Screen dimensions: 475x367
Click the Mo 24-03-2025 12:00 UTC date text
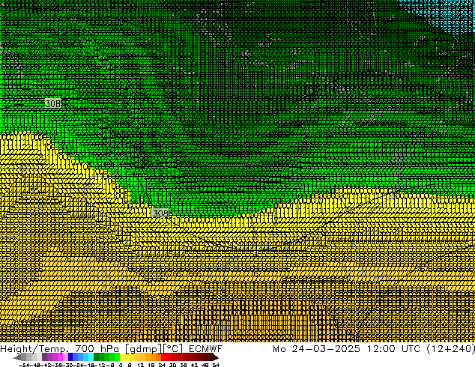point(347,349)
